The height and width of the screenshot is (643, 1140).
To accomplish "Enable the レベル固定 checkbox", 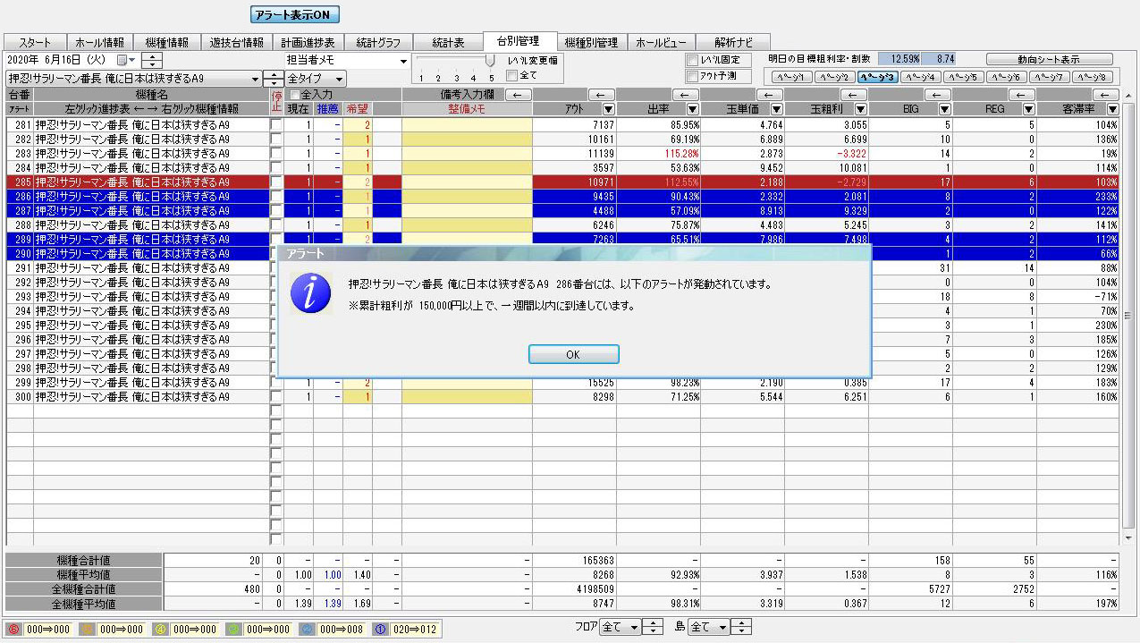I will coord(692,60).
